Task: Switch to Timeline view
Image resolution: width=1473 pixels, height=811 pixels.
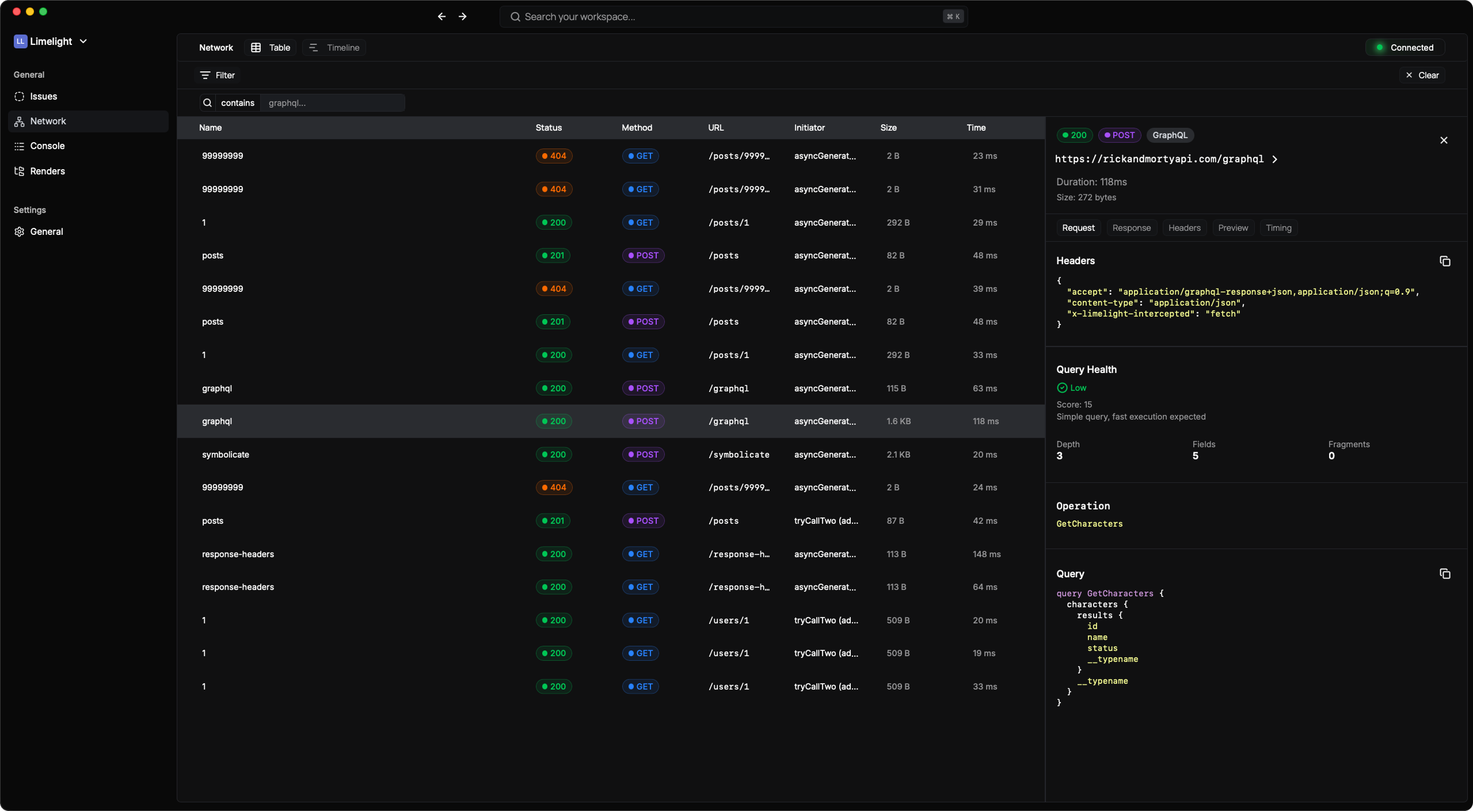Action: click(x=334, y=47)
